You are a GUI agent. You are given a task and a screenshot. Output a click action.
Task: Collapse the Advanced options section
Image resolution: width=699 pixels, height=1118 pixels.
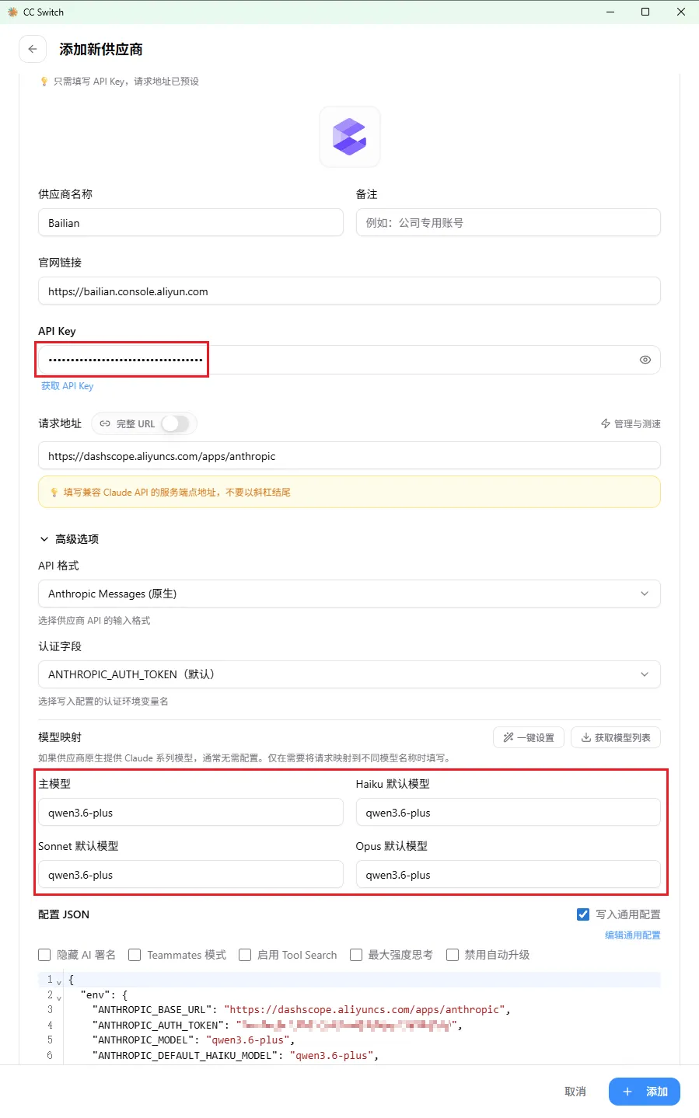click(69, 539)
